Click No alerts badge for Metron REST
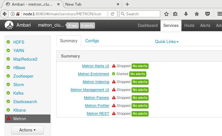 tap(140, 114)
